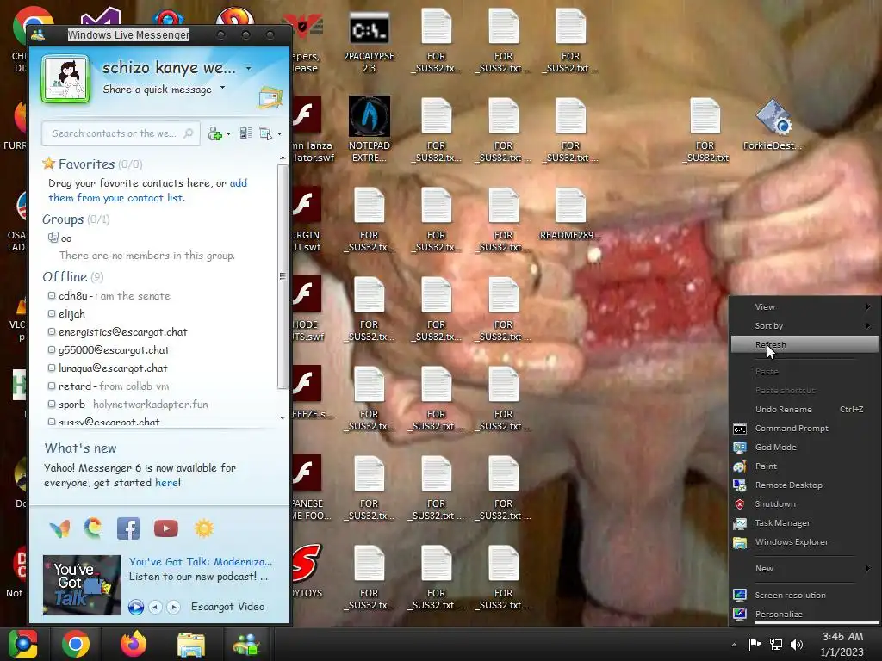Image resolution: width=882 pixels, height=661 pixels.
Task: Open Remote Desktop from context menu
Action: tap(804, 485)
